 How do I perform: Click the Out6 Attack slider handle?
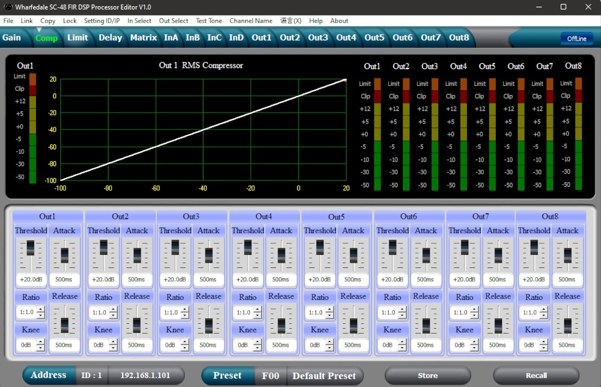tap(426, 255)
